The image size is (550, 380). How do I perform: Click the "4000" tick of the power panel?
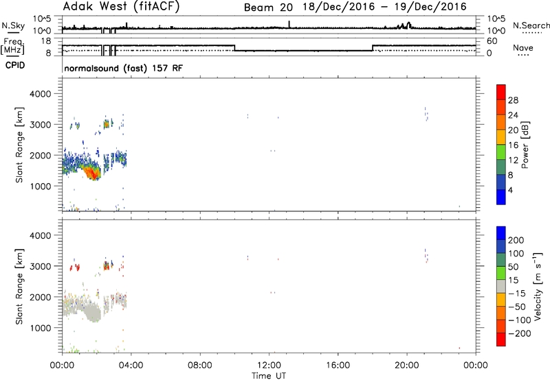pos(41,94)
